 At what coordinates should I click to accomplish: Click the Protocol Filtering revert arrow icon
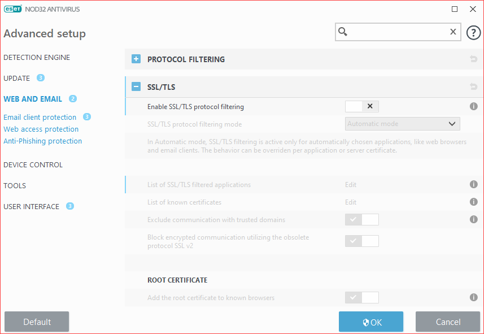tap(473, 59)
